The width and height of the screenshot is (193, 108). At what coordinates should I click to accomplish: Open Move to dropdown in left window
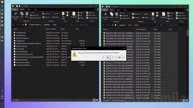[x=46, y=14]
